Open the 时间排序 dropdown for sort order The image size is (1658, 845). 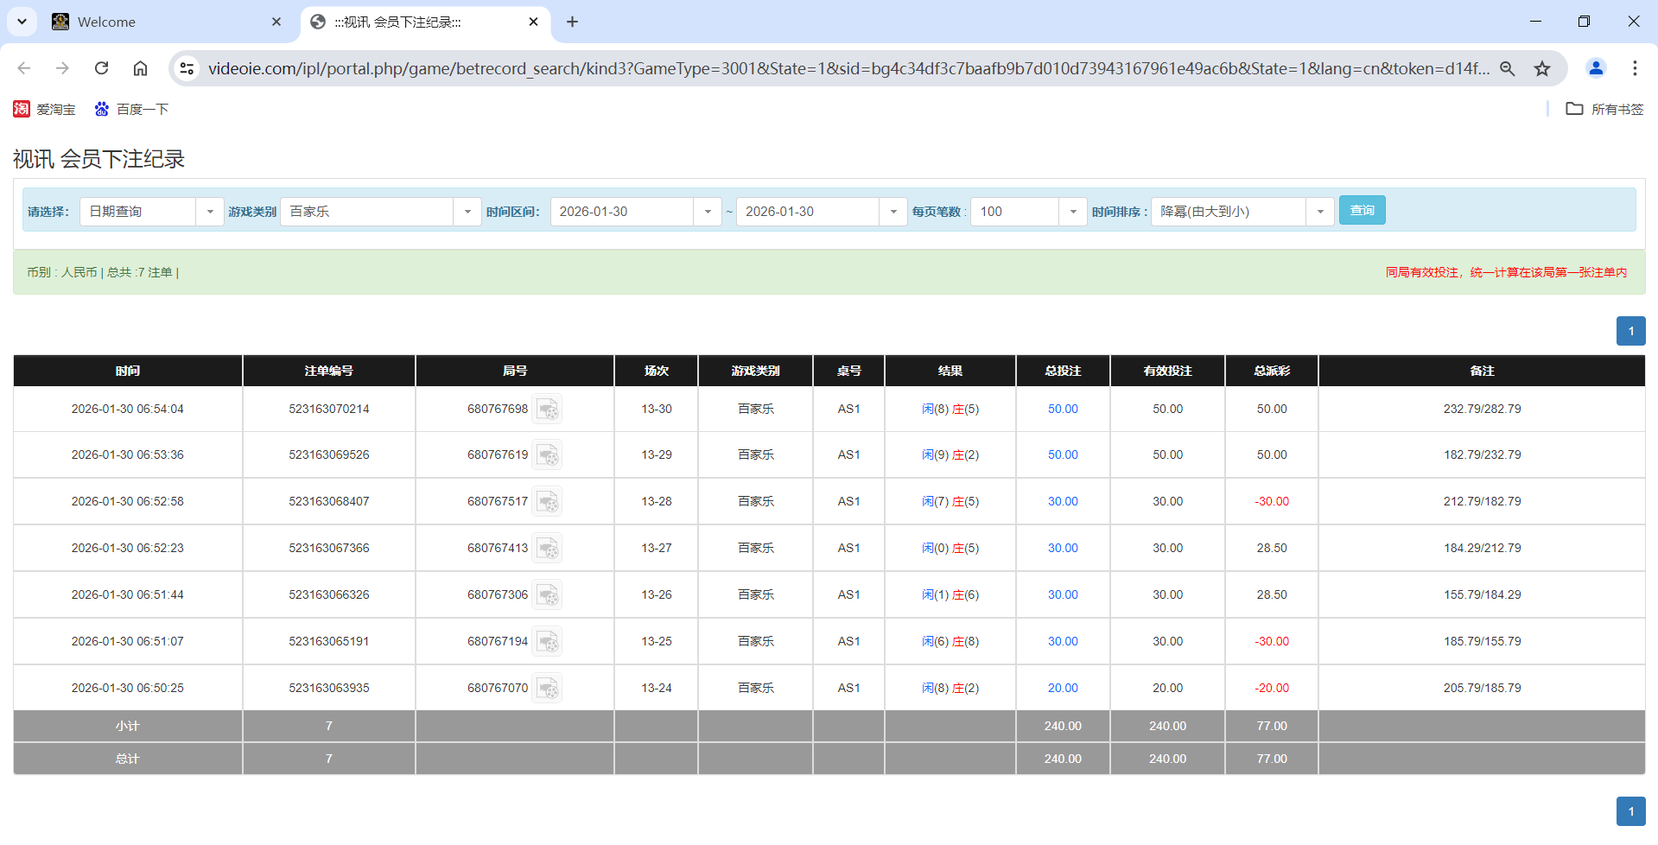1319,211
